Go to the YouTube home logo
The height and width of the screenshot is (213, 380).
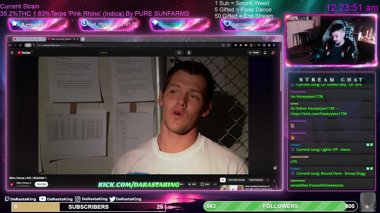(24, 53)
